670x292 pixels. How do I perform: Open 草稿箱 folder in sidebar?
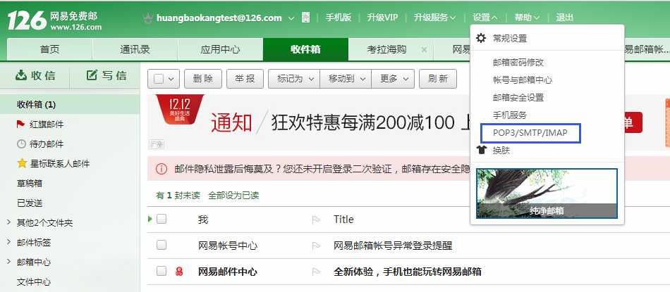pyautogui.click(x=30, y=184)
